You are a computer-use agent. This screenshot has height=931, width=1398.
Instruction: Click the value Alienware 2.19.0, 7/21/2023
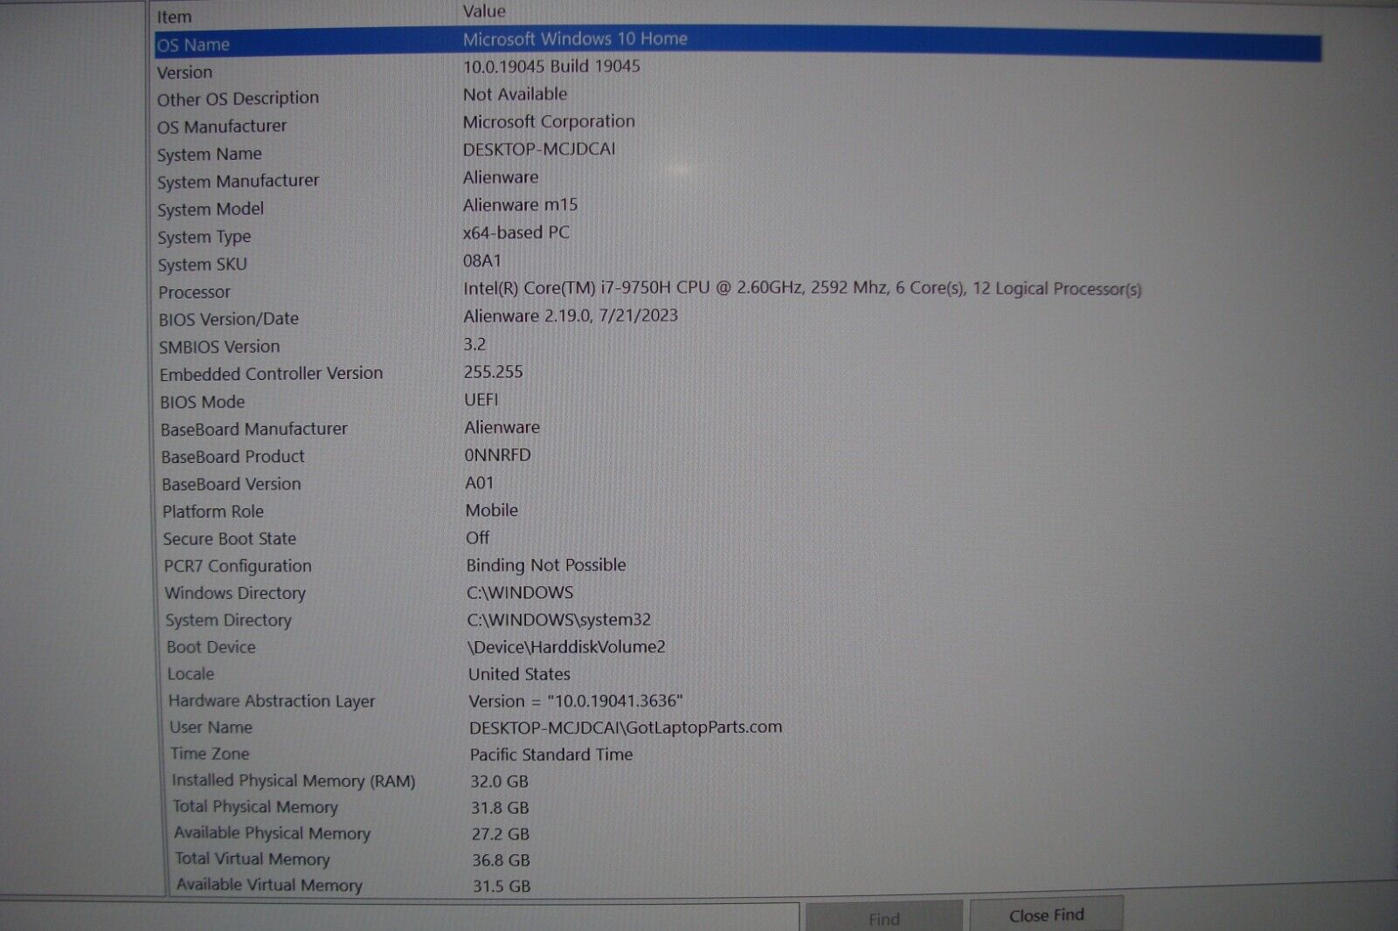point(571,315)
